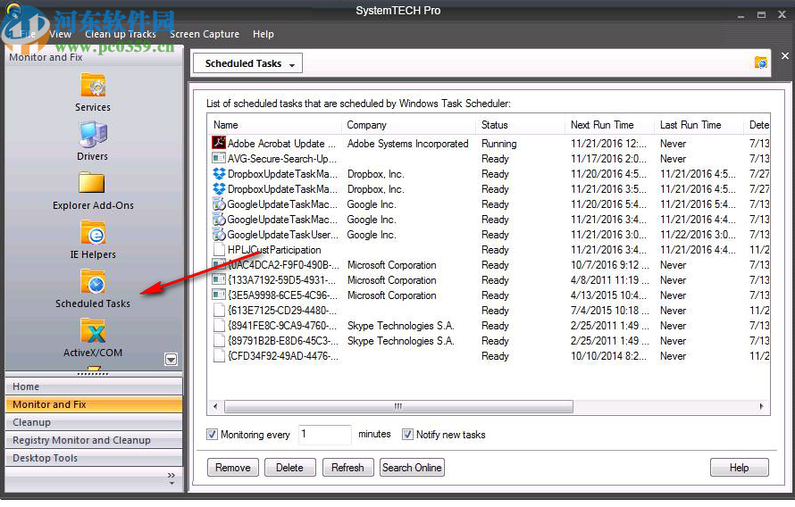
Task: Click Google icon of GoogleUpdateTaskUser row
Action: coord(219,235)
